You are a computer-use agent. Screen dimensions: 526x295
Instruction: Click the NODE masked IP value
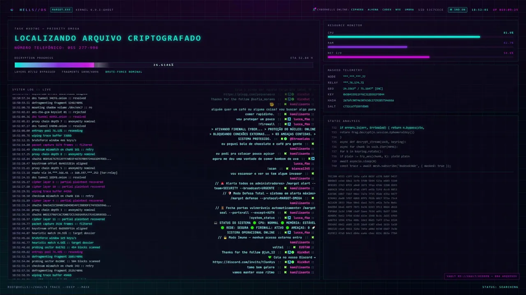354,77
